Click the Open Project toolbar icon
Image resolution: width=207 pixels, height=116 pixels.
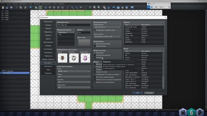(x=7, y=7)
